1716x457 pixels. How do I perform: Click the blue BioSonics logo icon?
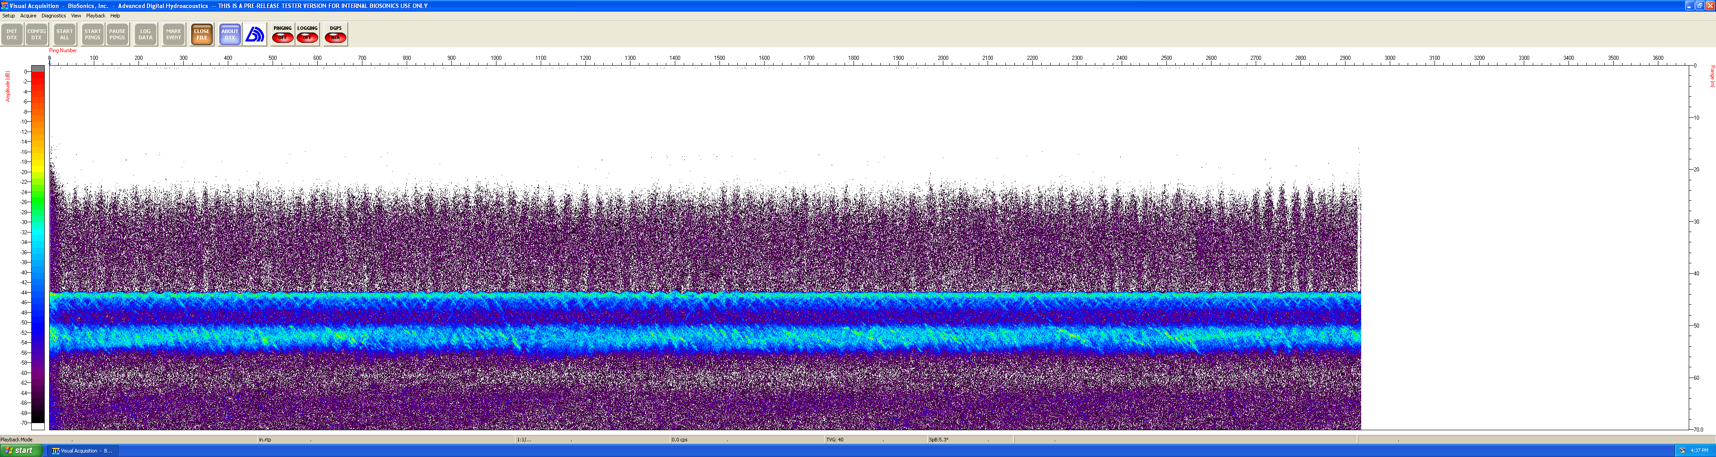[255, 35]
